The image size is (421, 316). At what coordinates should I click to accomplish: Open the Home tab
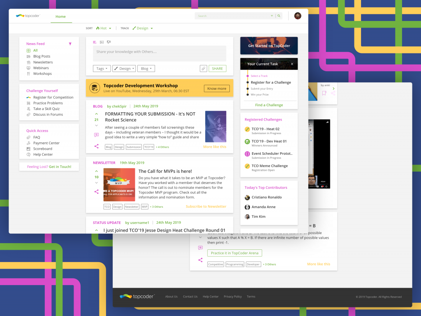tap(61, 16)
